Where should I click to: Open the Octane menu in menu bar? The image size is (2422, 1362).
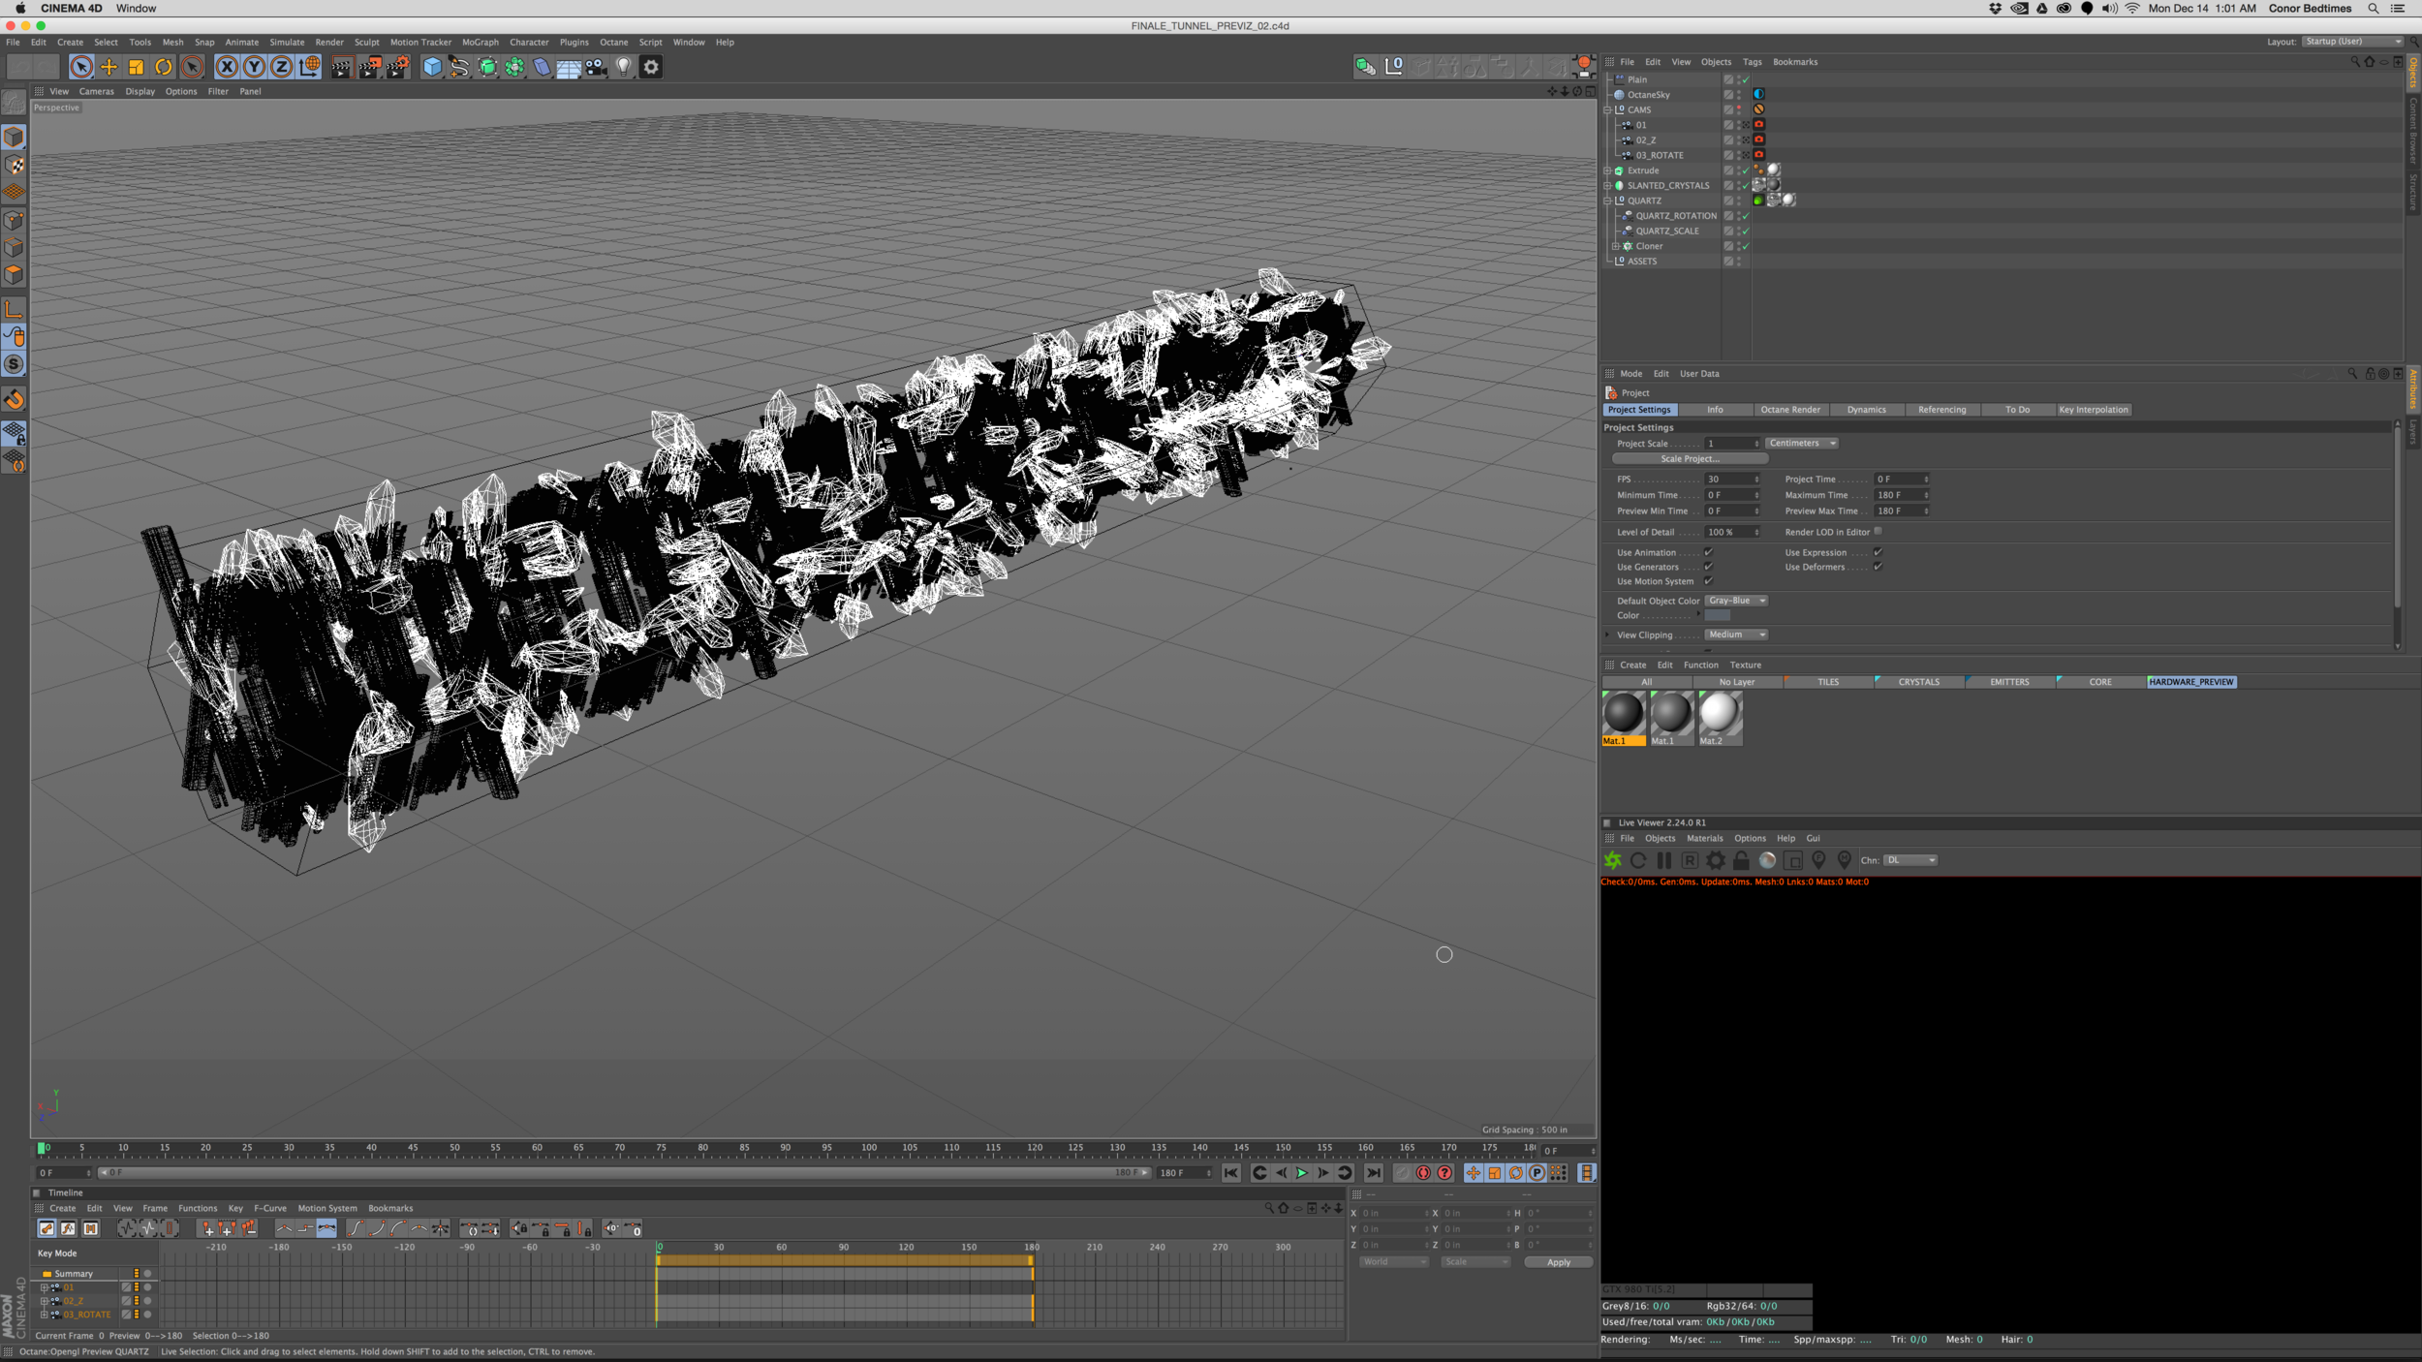pyautogui.click(x=613, y=43)
